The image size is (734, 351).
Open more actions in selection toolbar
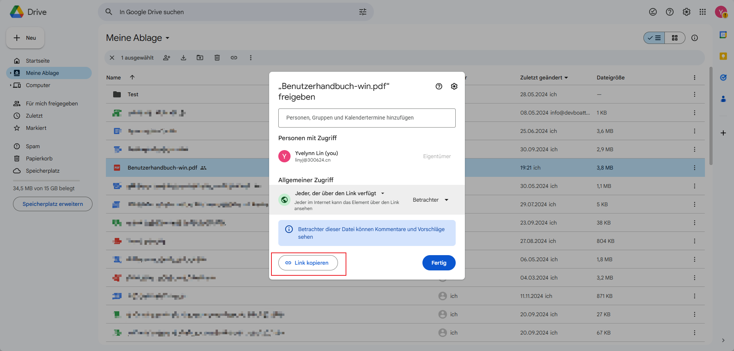[251, 58]
